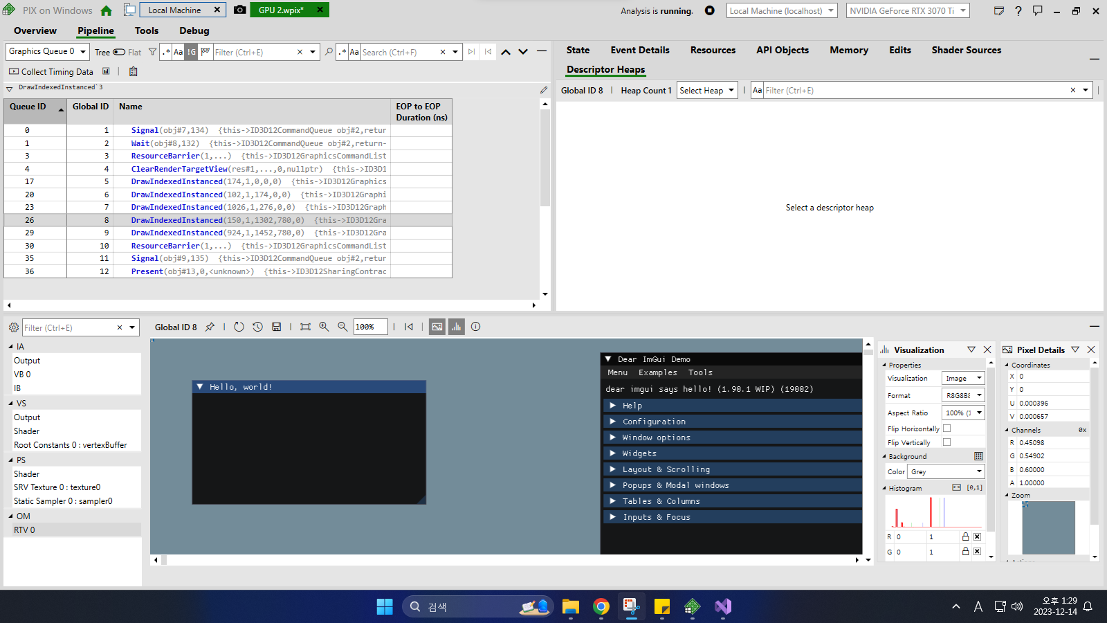Open the Background Color Grey dropdown
Viewport: 1107px width, 623px height.
click(946, 471)
